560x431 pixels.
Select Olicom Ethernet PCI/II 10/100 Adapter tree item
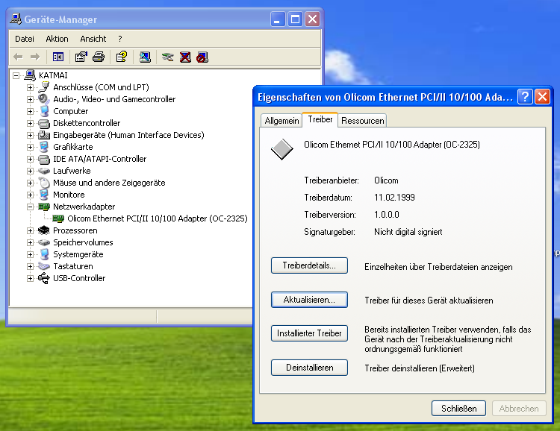pos(158,218)
